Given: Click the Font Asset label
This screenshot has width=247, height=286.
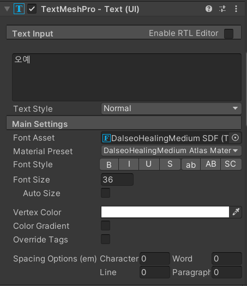Looking at the screenshot, I should [x=34, y=138].
